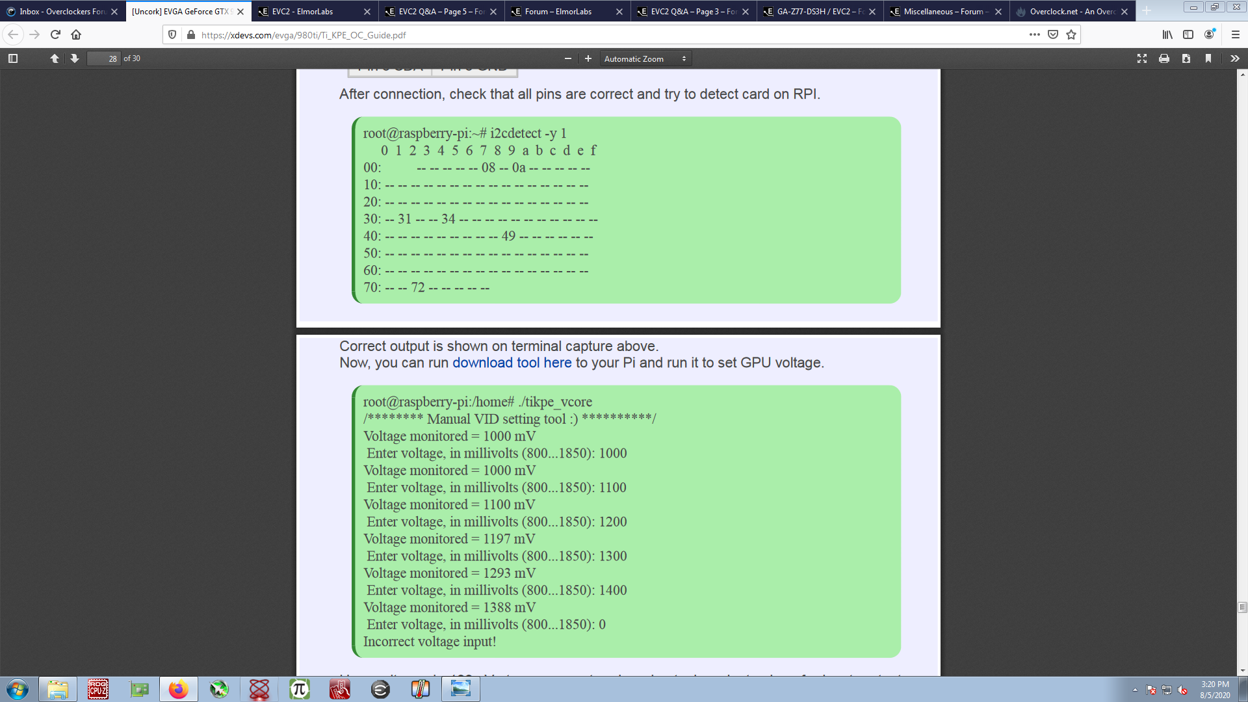Click the download tool here link

point(512,363)
